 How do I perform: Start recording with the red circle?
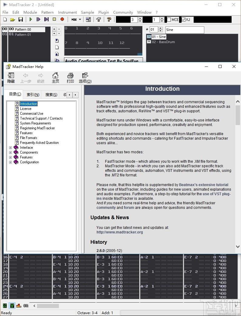click(62, 19)
